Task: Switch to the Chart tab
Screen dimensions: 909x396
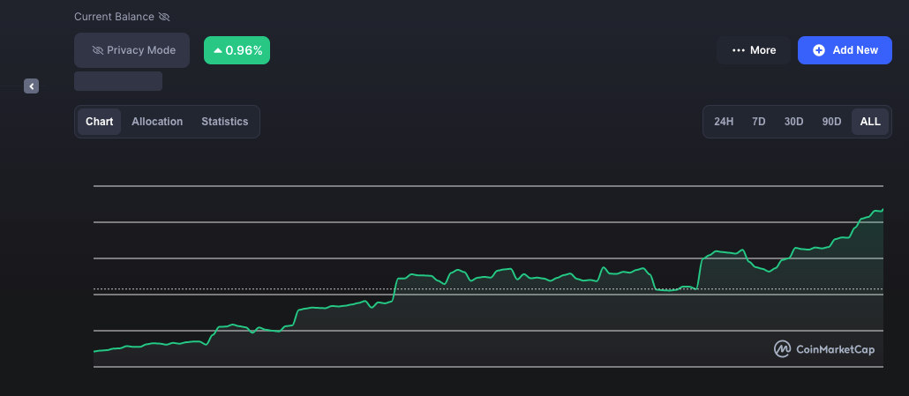Action: click(99, 122)
